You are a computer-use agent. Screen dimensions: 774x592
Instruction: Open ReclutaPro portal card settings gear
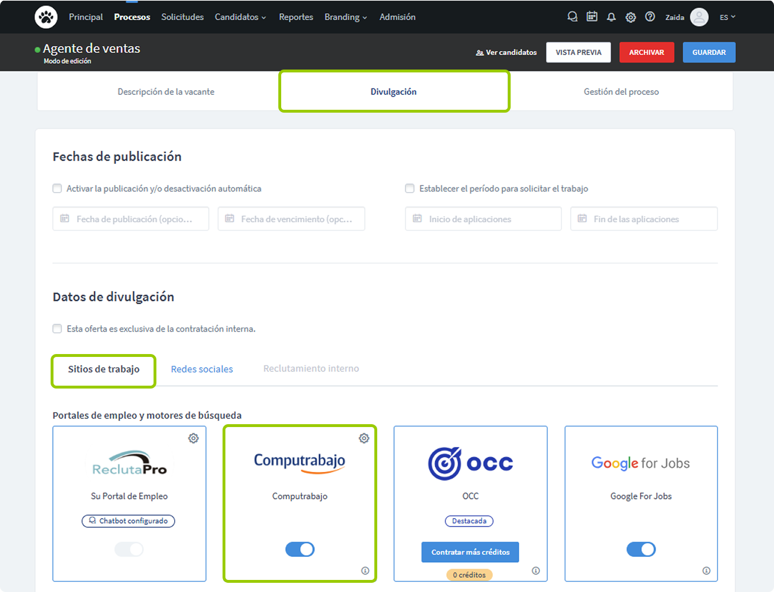click(x=194, y=438)
